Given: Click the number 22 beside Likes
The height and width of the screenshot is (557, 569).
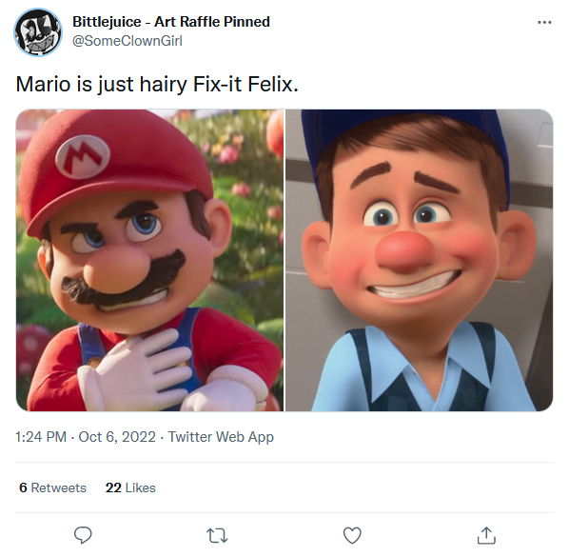Looking at the screenshot, I should click(x=113, y=487).
